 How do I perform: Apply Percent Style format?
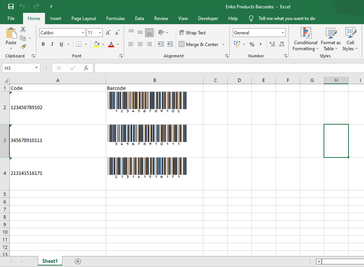252,44
